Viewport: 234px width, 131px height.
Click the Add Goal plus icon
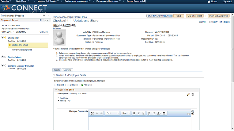pyautogui.click(x=82, y=85)
